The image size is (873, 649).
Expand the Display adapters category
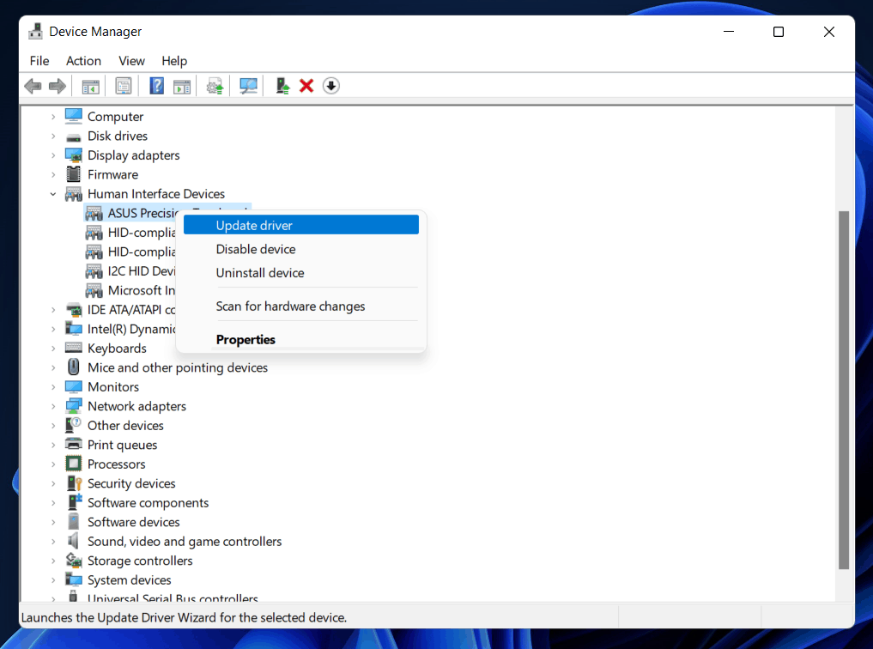[x=53, y=155]
